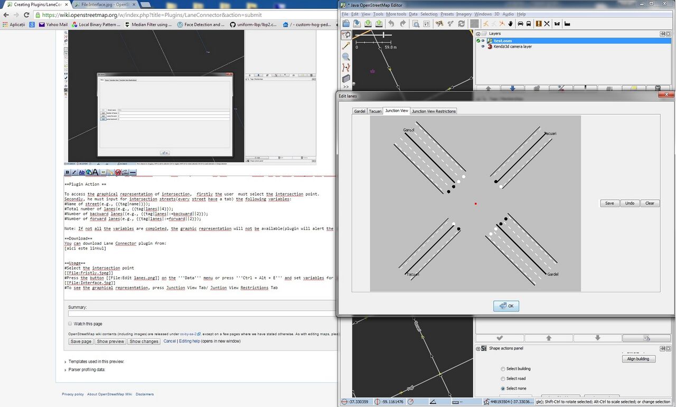Choose the Draw nodes tool in JOSM
Screen dimensions: 676x407
346,46
